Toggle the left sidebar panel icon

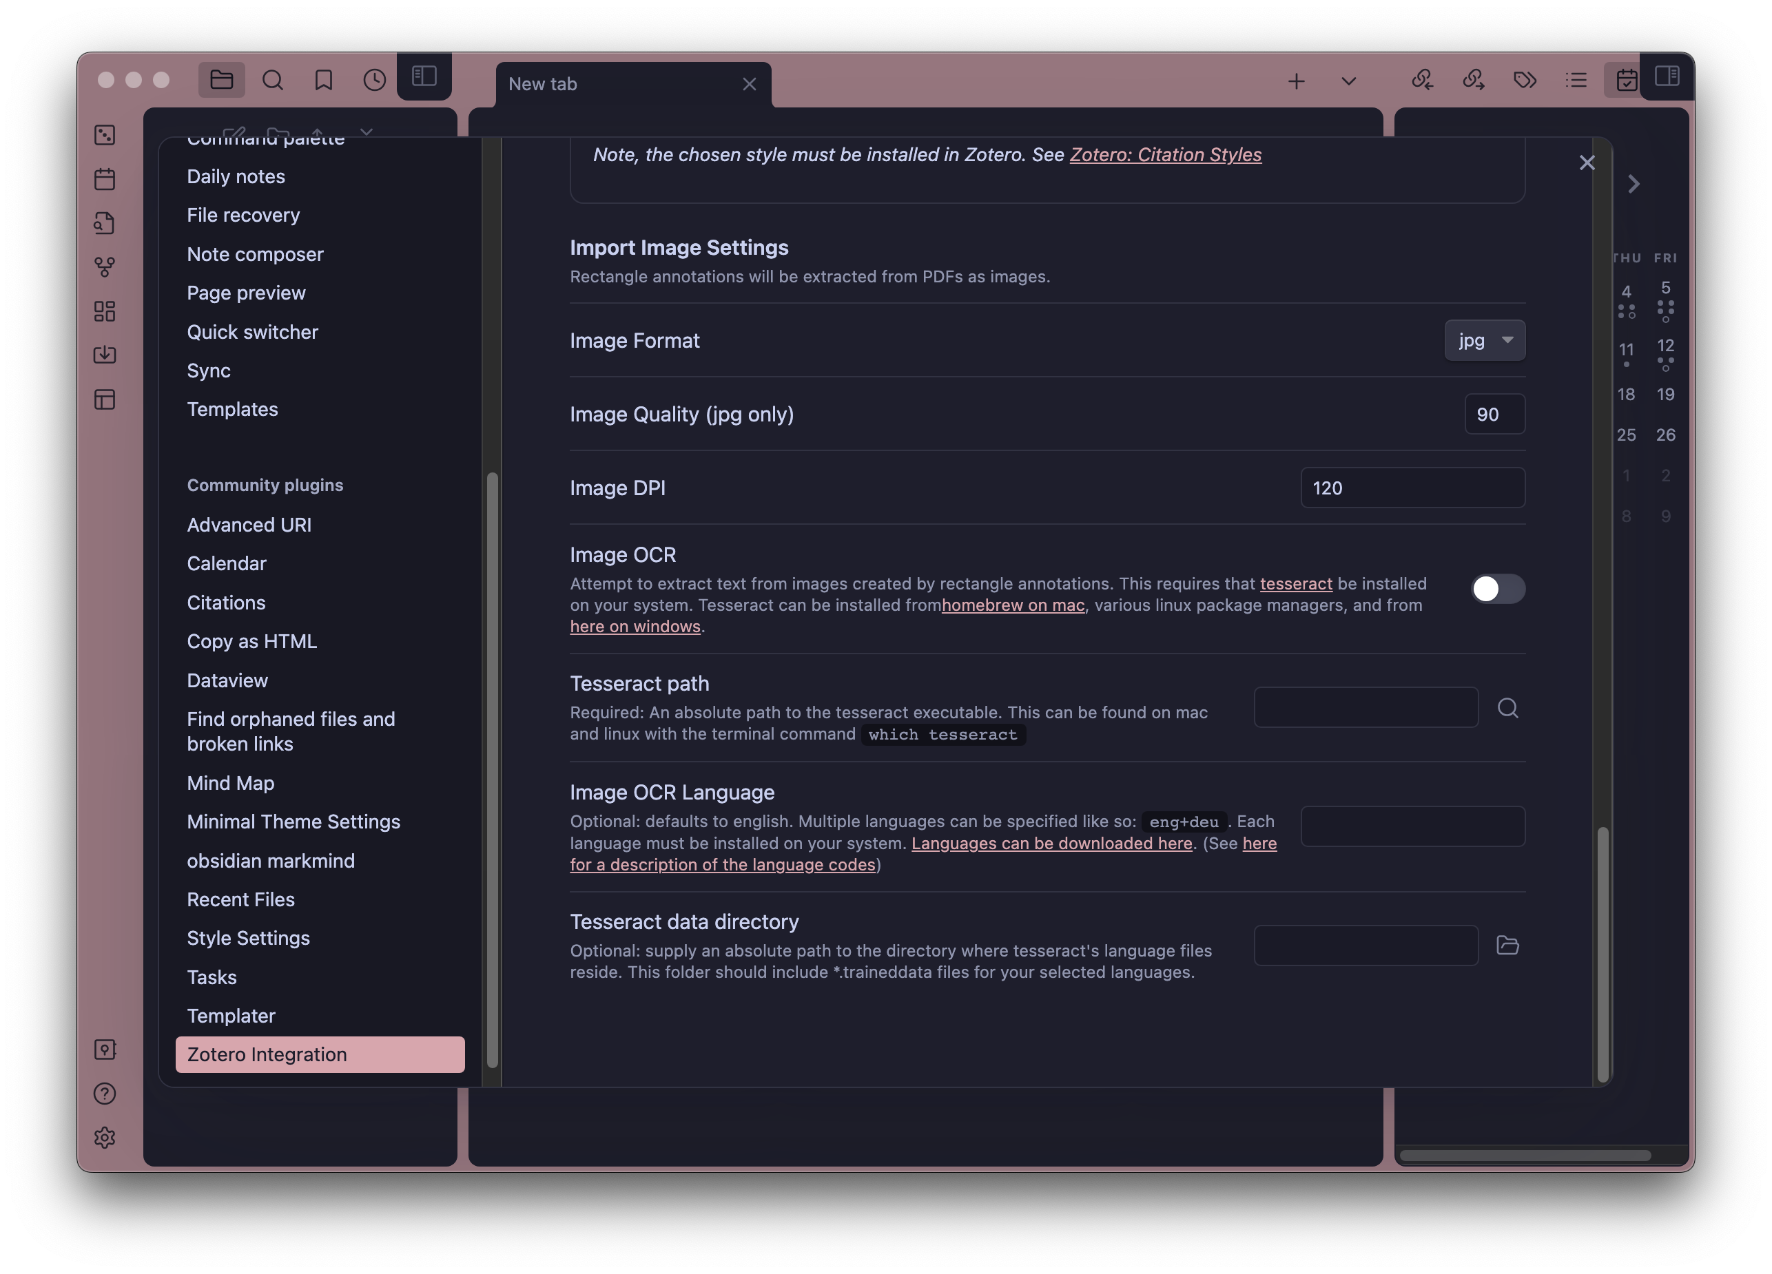[x=424, y=76]
